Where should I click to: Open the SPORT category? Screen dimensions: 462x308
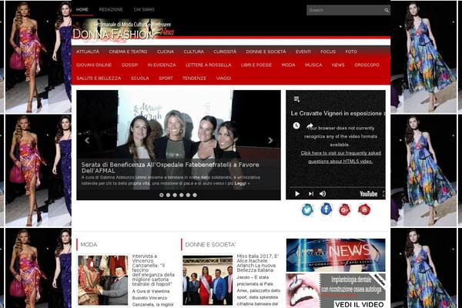coord(166,78)
